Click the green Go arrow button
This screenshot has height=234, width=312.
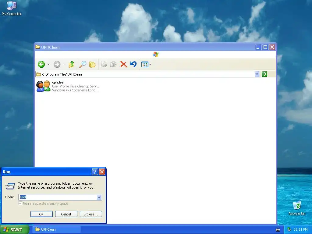click(x=264, y=74)
